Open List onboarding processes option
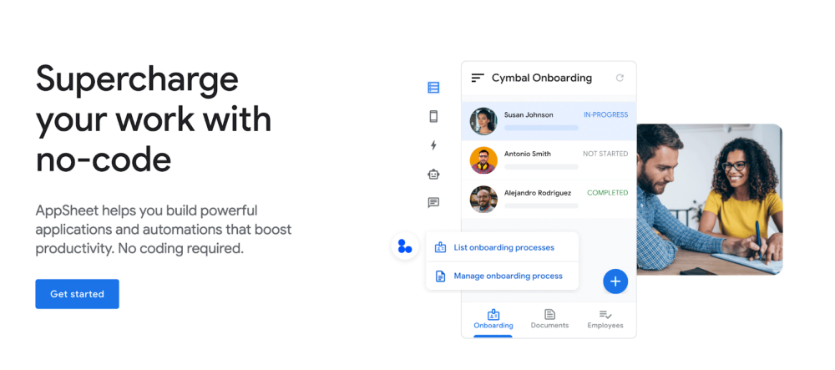Image resolution: width=835 pixels, height=370 pixels. coord(502,247)
